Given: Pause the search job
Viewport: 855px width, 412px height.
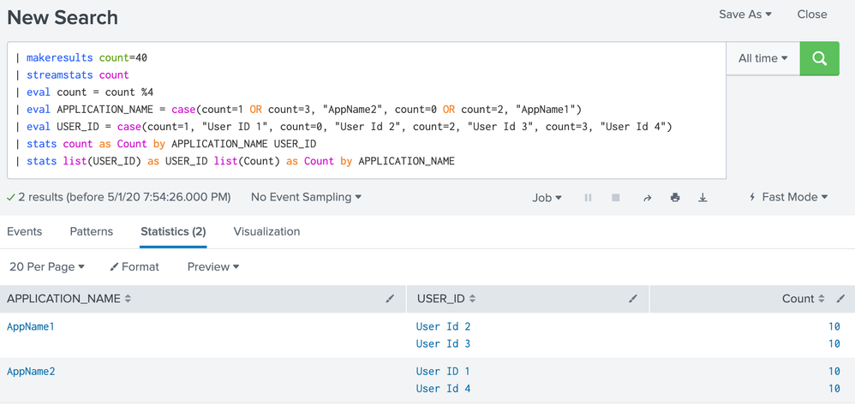Looking at the screenshot, I should click(588, 198).
